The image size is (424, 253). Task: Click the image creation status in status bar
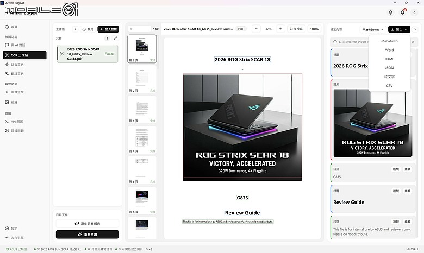(x=129, y=249)
